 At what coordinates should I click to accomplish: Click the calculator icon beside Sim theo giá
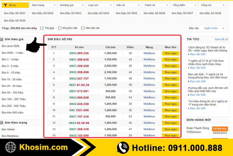point(2,39)
